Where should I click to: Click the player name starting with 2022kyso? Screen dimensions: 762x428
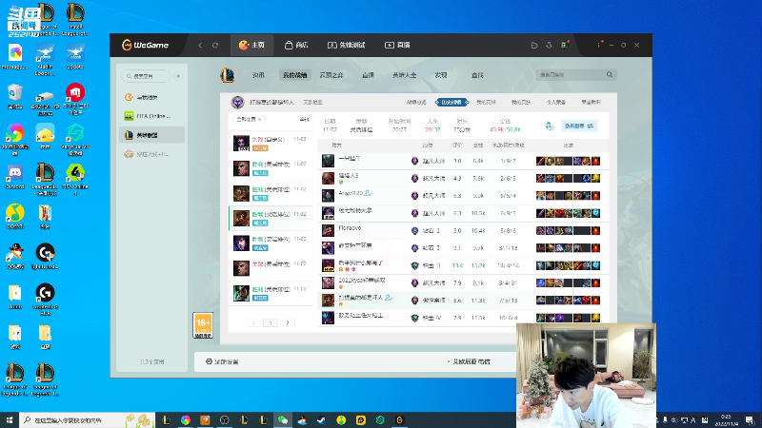tap(362, 281)
